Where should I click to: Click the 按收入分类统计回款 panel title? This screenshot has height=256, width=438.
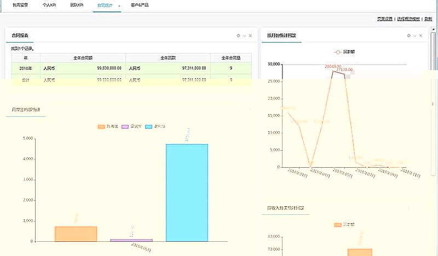285,208
